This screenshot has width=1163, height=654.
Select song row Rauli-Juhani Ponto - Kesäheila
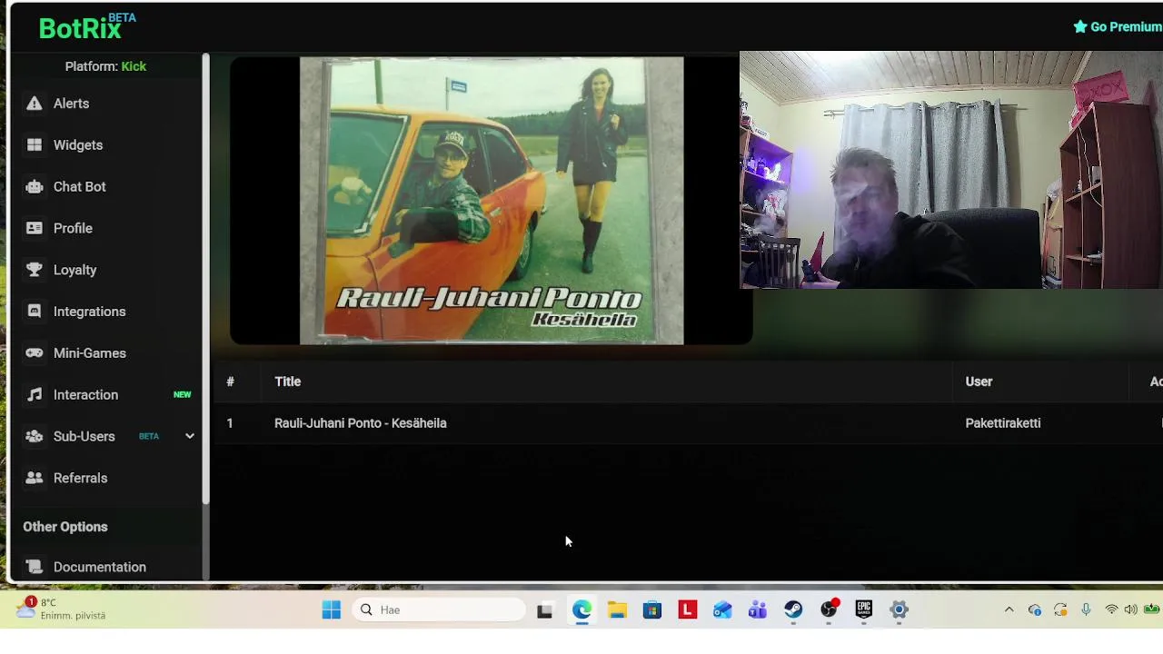coord(689,423)
